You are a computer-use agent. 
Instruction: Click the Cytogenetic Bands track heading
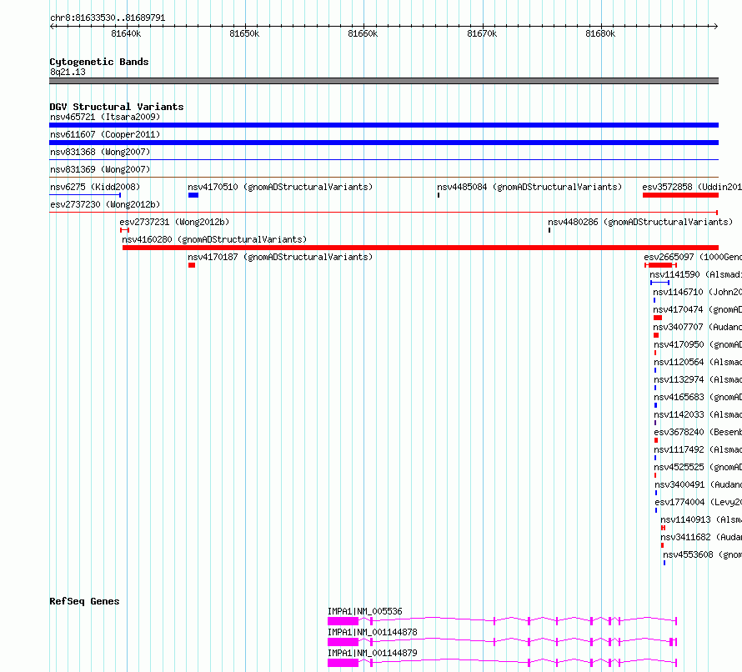point(99,62)
